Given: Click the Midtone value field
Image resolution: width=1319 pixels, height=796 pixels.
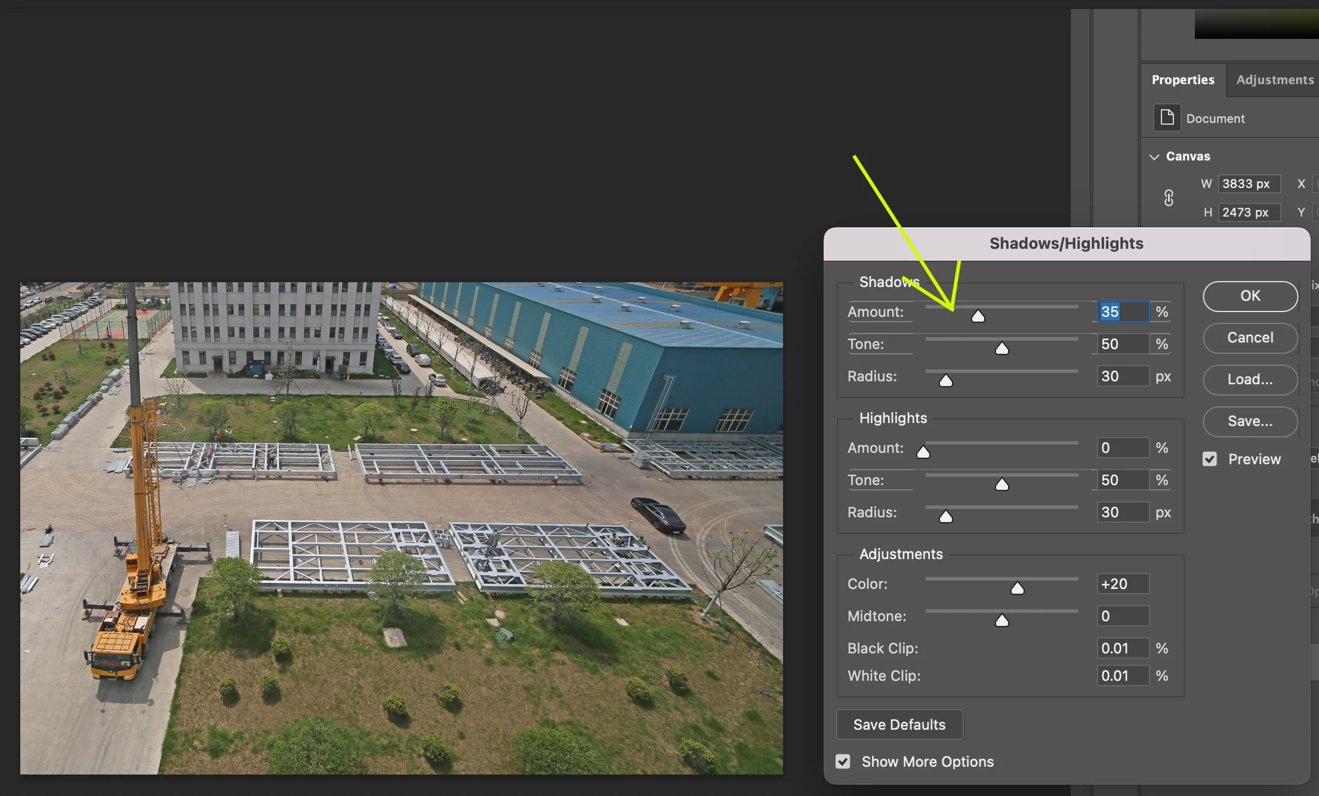Looking at the screenshot, I should pos(1122,616).
